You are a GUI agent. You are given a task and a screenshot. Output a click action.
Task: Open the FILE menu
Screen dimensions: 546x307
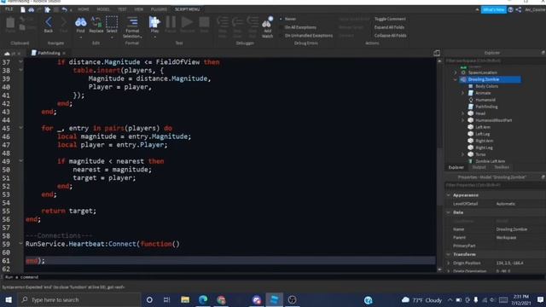(x=9, y=9)
